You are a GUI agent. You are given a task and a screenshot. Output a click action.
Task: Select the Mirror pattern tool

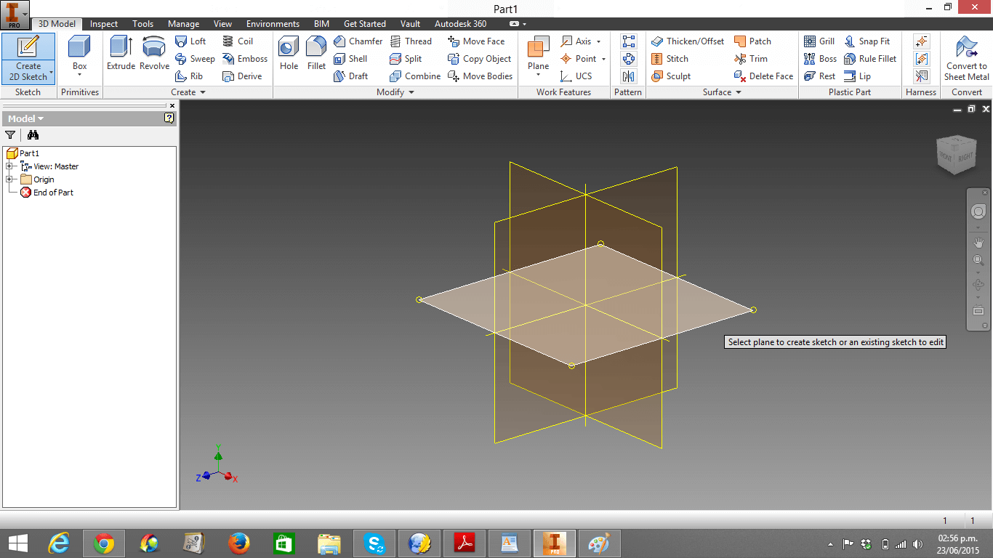pyautogui.click(x=629, y=76)
